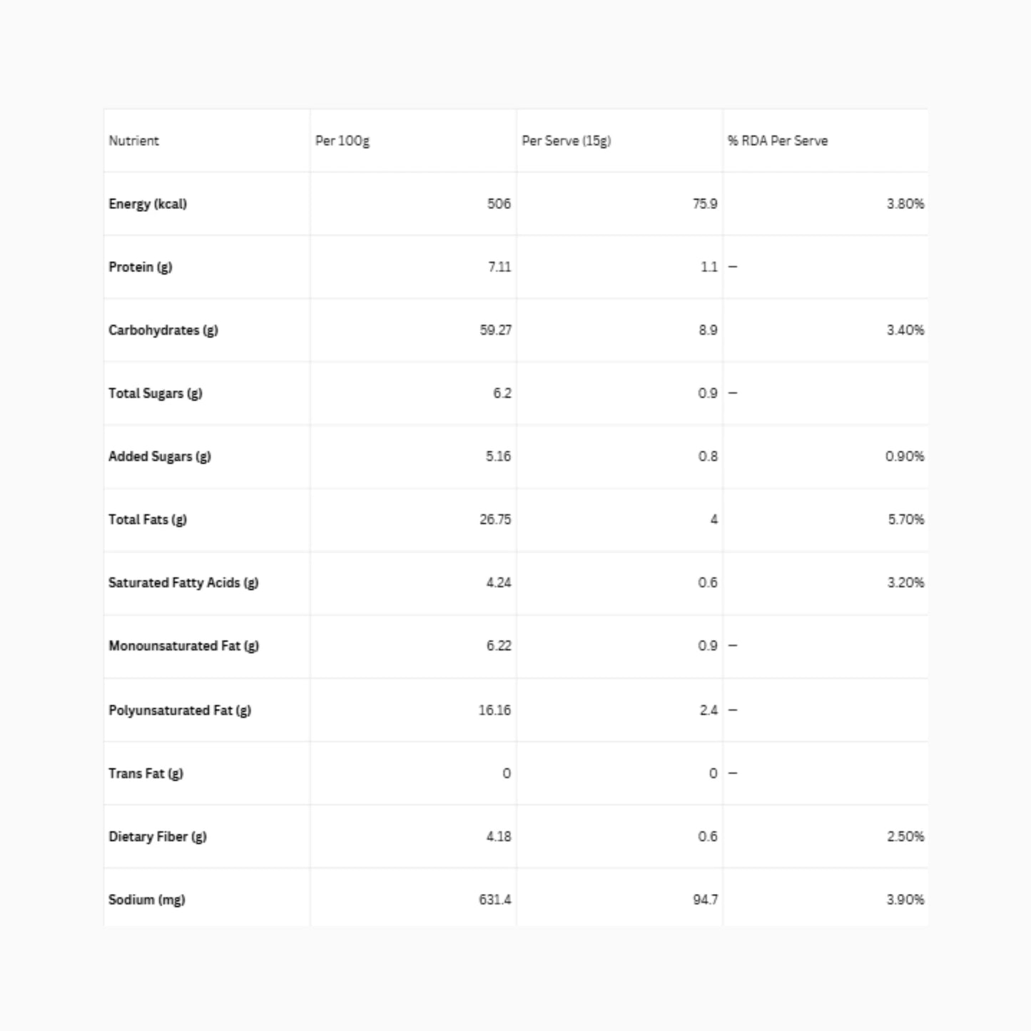Click the Per 100g column header
Viewport: 1031px width, 1031px height.
click(x=342, y=141)
